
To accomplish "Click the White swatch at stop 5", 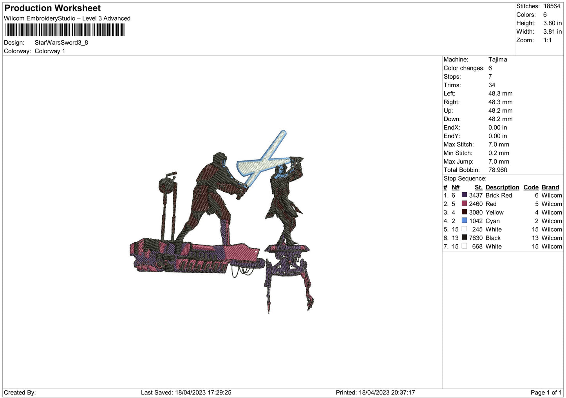I will (464, 229).
